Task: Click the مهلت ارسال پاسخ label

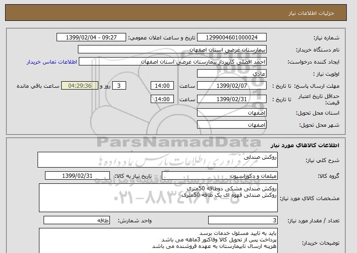Action: [317, 86]
